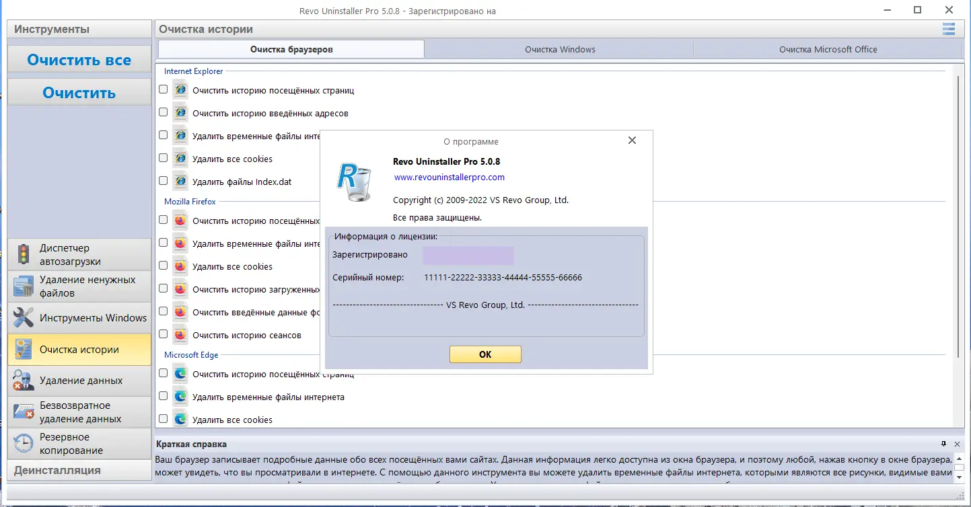Screen dimensions: 971x507
Task: Check Firefox 'Очистить историю сеансов' checkbox
Action: [163, 334]
